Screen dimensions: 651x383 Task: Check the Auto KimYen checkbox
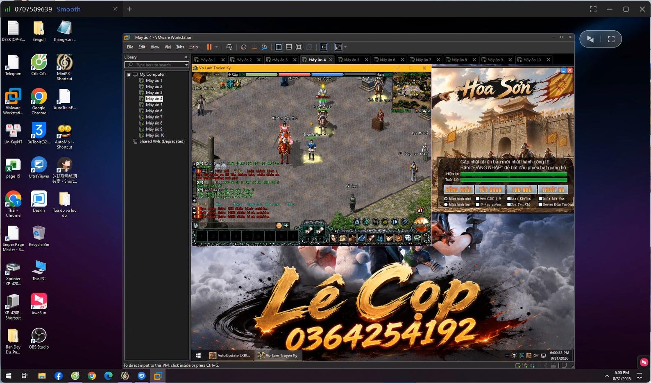[509, 199]
